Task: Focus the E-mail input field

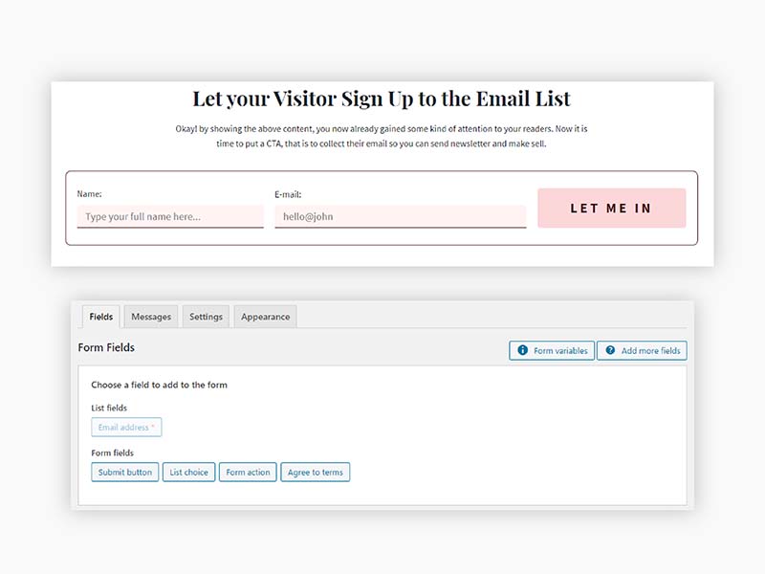Action: 401,216
